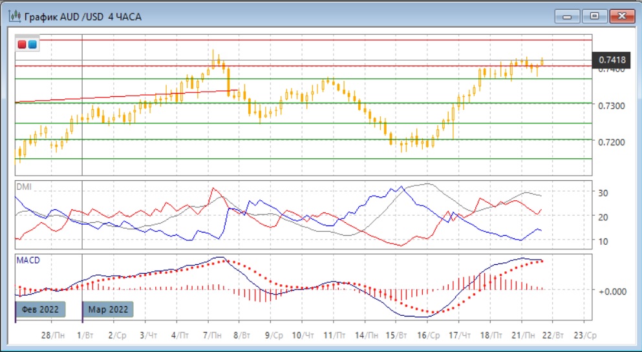
Task: Click the 1/Вт date on time axis
Action: coord(83,336)
